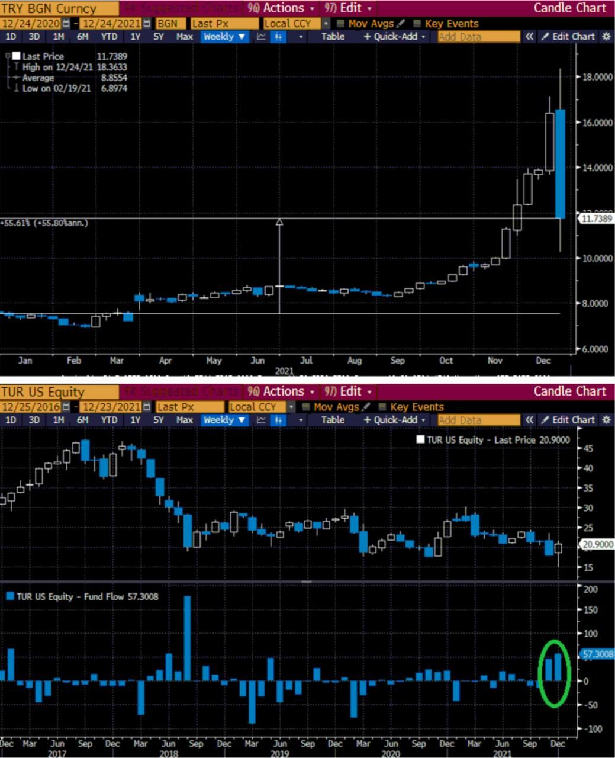Click Add Data field in TUR chart
The height and width of the screenshot is (758, 615).
coord(479,420)
